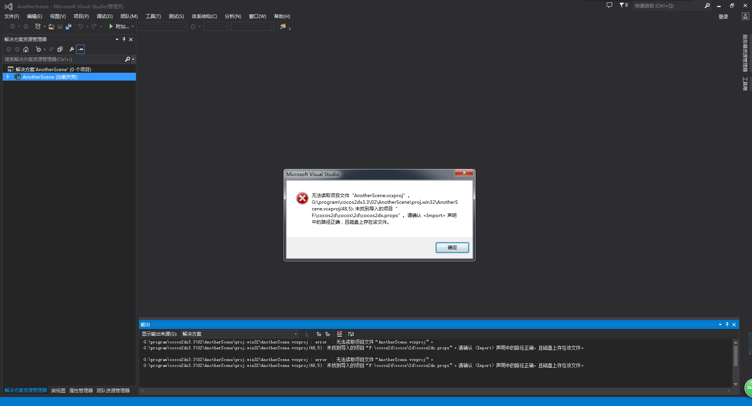The image size is (752, 406).
Task: Open the 服务器资源管理器 side tab
Action: 745,53
